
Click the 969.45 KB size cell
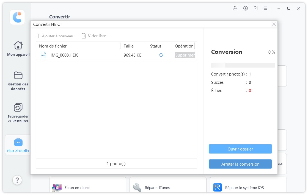coord(133,55)
